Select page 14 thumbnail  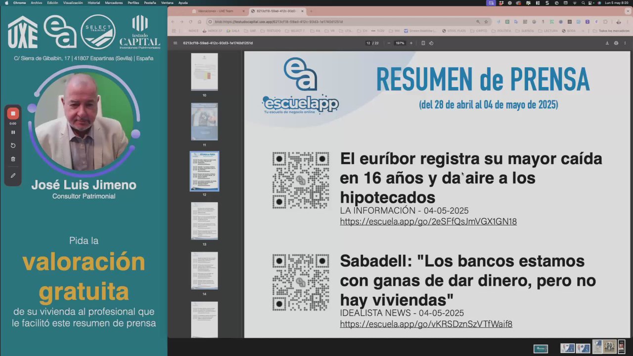(204, 270)
